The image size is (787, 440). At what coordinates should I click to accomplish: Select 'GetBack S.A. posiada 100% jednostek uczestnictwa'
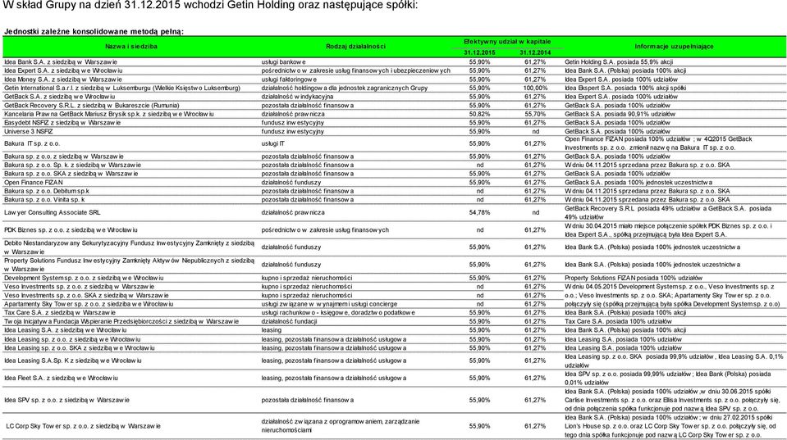coord(638,183)
